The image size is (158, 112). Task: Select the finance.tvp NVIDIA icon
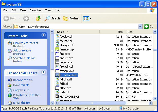[57, 49]
